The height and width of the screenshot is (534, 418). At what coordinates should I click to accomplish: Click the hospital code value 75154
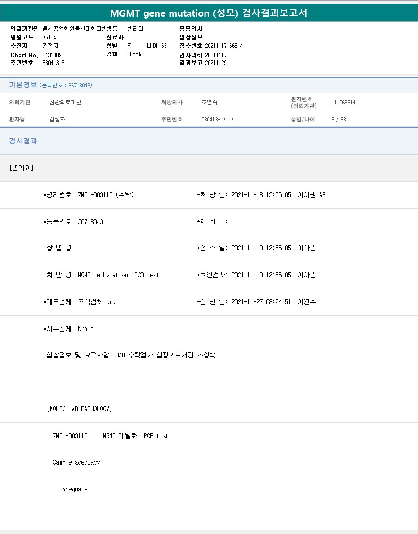(49, 38)
